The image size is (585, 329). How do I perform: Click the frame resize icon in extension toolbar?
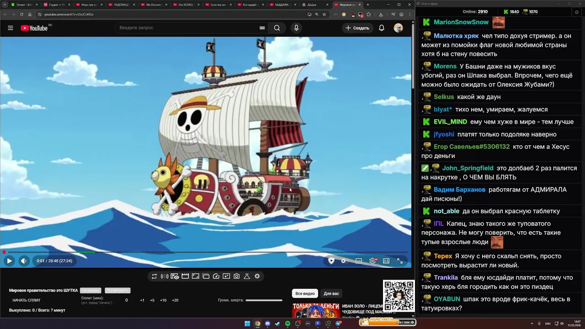(196, 276)
